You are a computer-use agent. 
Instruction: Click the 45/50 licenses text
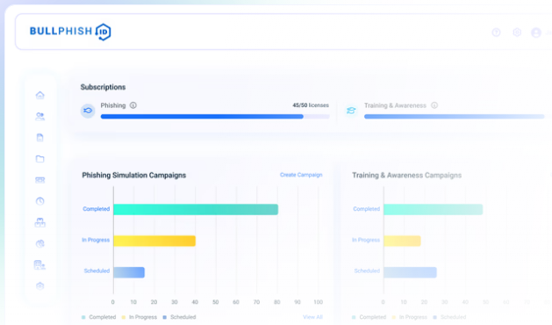click(x=311, y=105)
